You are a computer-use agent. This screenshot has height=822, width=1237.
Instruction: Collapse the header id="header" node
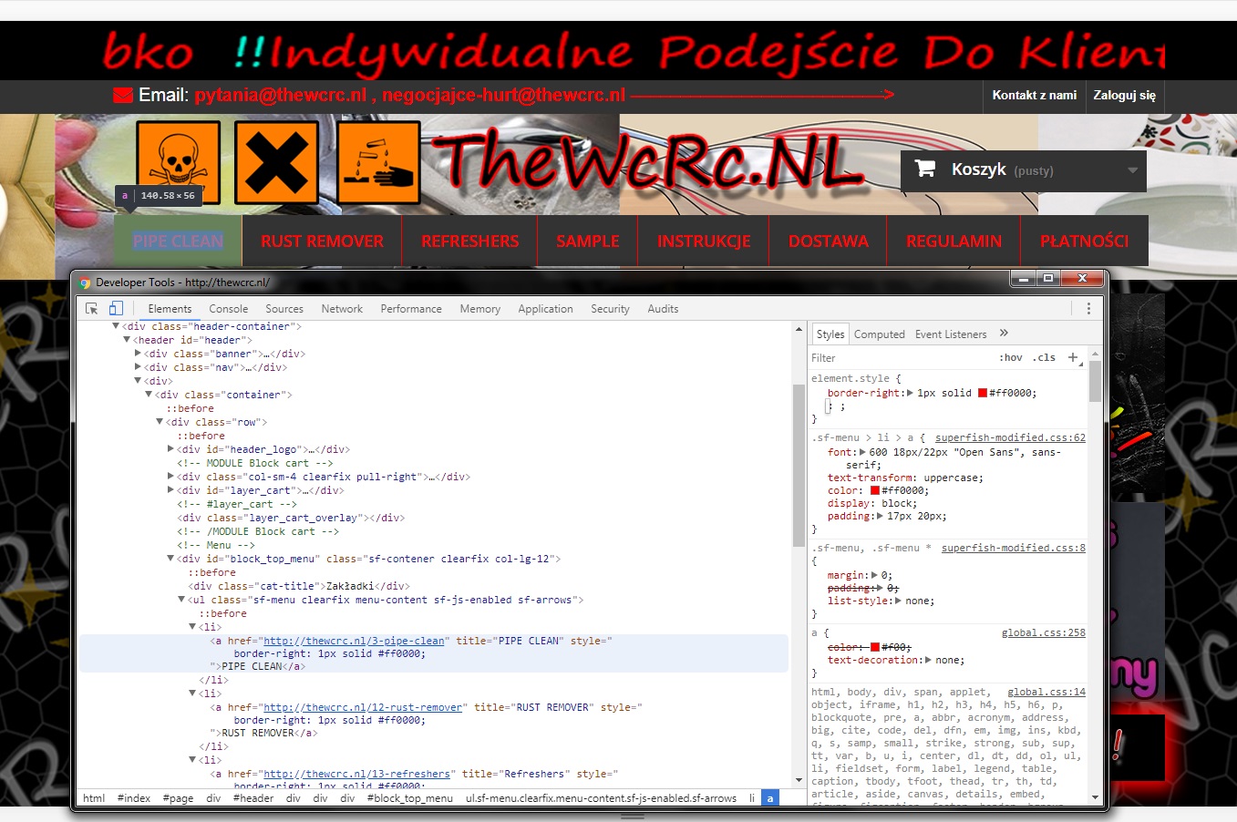tap(127, 340)
